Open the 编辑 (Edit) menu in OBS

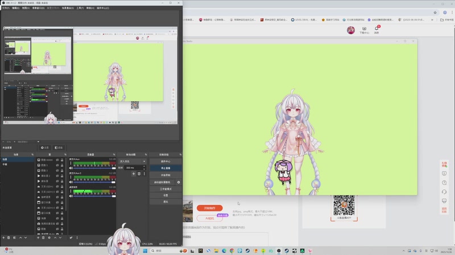pos(16,8)
